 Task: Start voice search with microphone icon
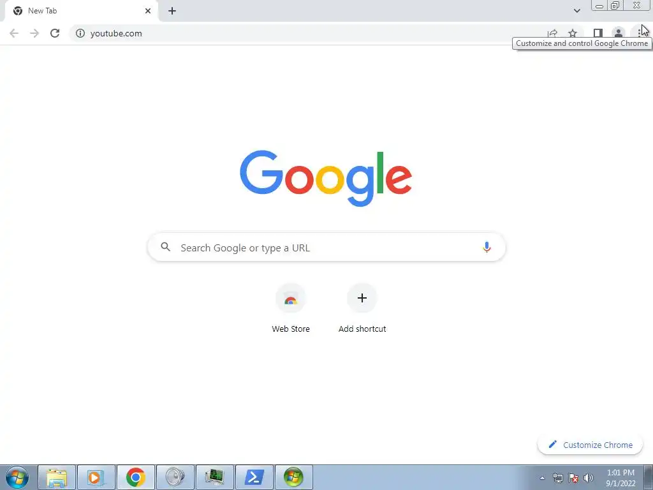point(487,248)
